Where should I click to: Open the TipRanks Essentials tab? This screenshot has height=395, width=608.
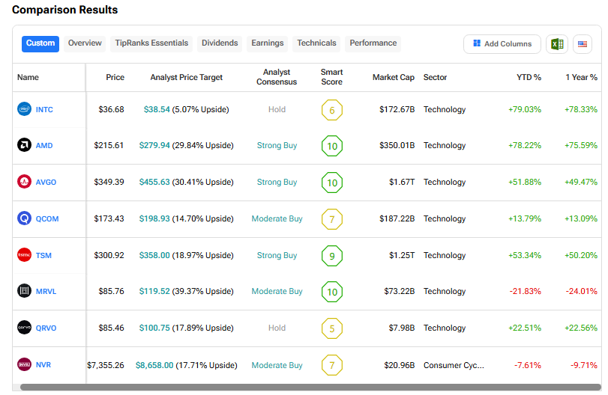click(151, 43)
